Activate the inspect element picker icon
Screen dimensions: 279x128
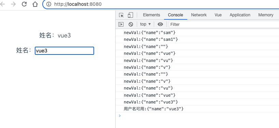[121, 15]
